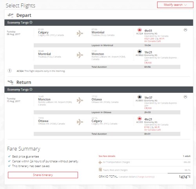Open the E190 aircraft link for AC355

147,127
